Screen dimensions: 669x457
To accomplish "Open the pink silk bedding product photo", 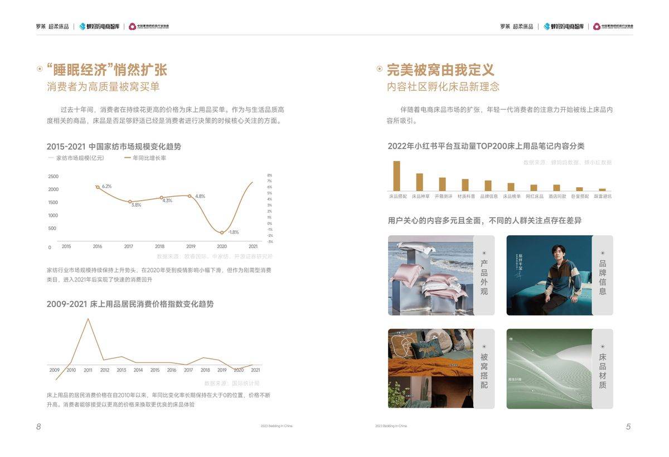I will pos(431,275).
